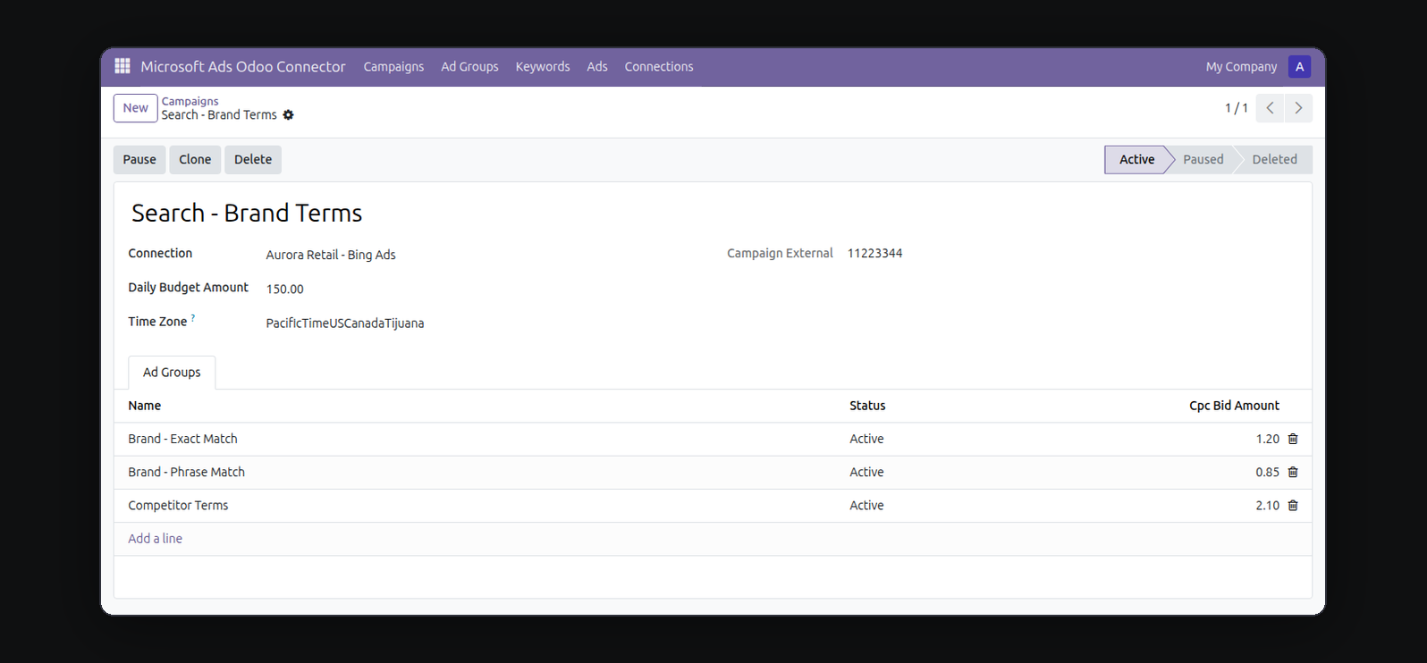Set status to Paused in statusbar
This screenshot has width=1427, height=663.
[1203, 160]
